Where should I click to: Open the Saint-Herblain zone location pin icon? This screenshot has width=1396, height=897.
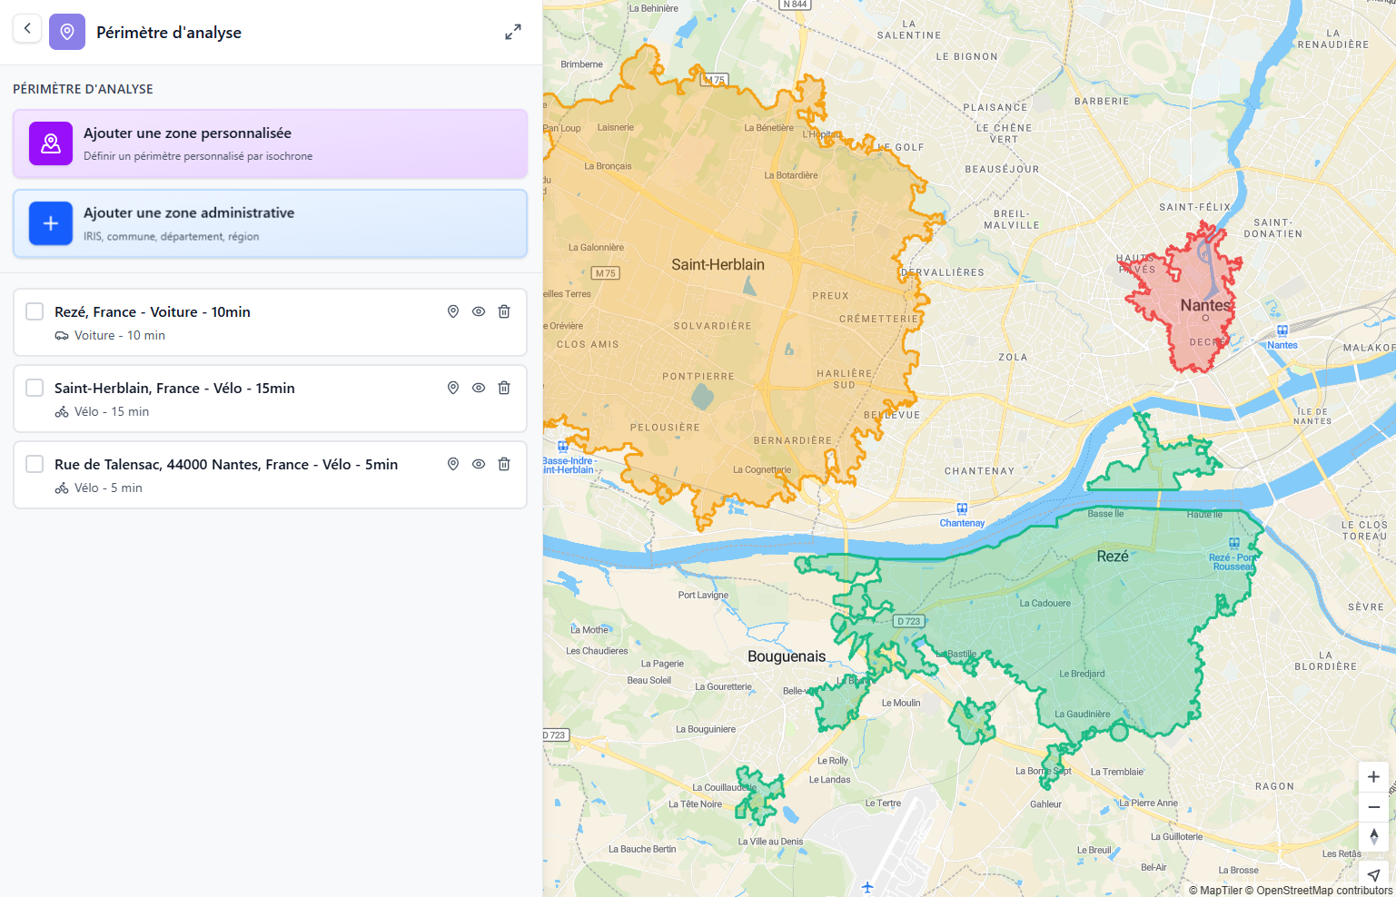pos(452,388)
